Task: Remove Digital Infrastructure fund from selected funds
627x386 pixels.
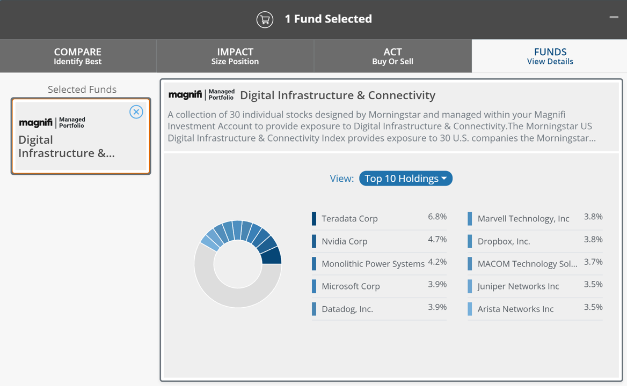Action: click(x=136, y=112)
